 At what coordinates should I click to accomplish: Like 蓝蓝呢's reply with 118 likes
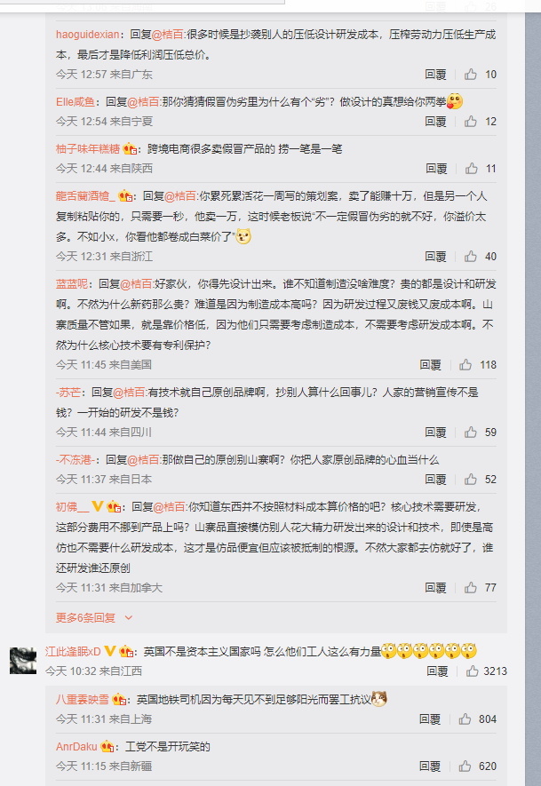(465, 365)
